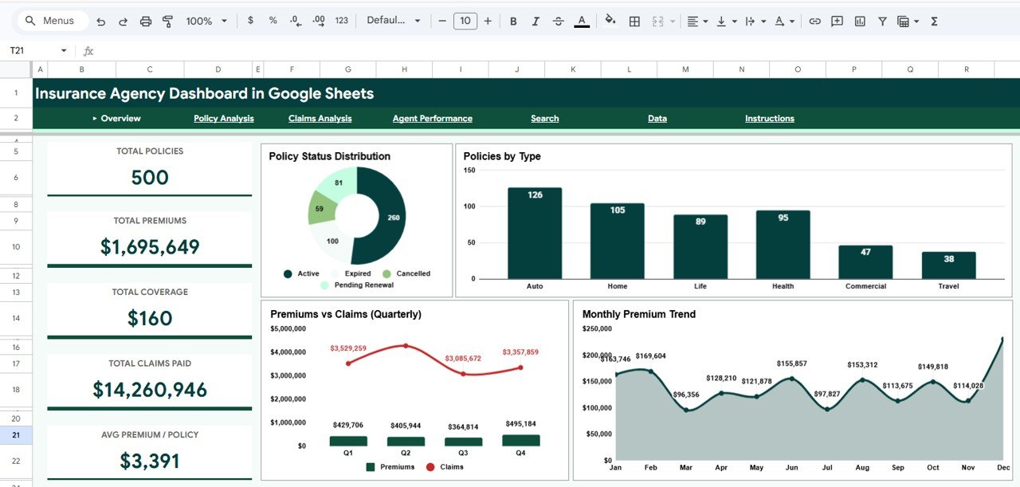Screen dimensions: 1020x487
Task: Open the paint format tool
Action: pos(168,21)
